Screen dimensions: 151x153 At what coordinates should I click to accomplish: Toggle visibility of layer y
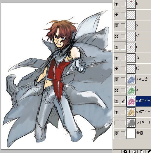117,26
